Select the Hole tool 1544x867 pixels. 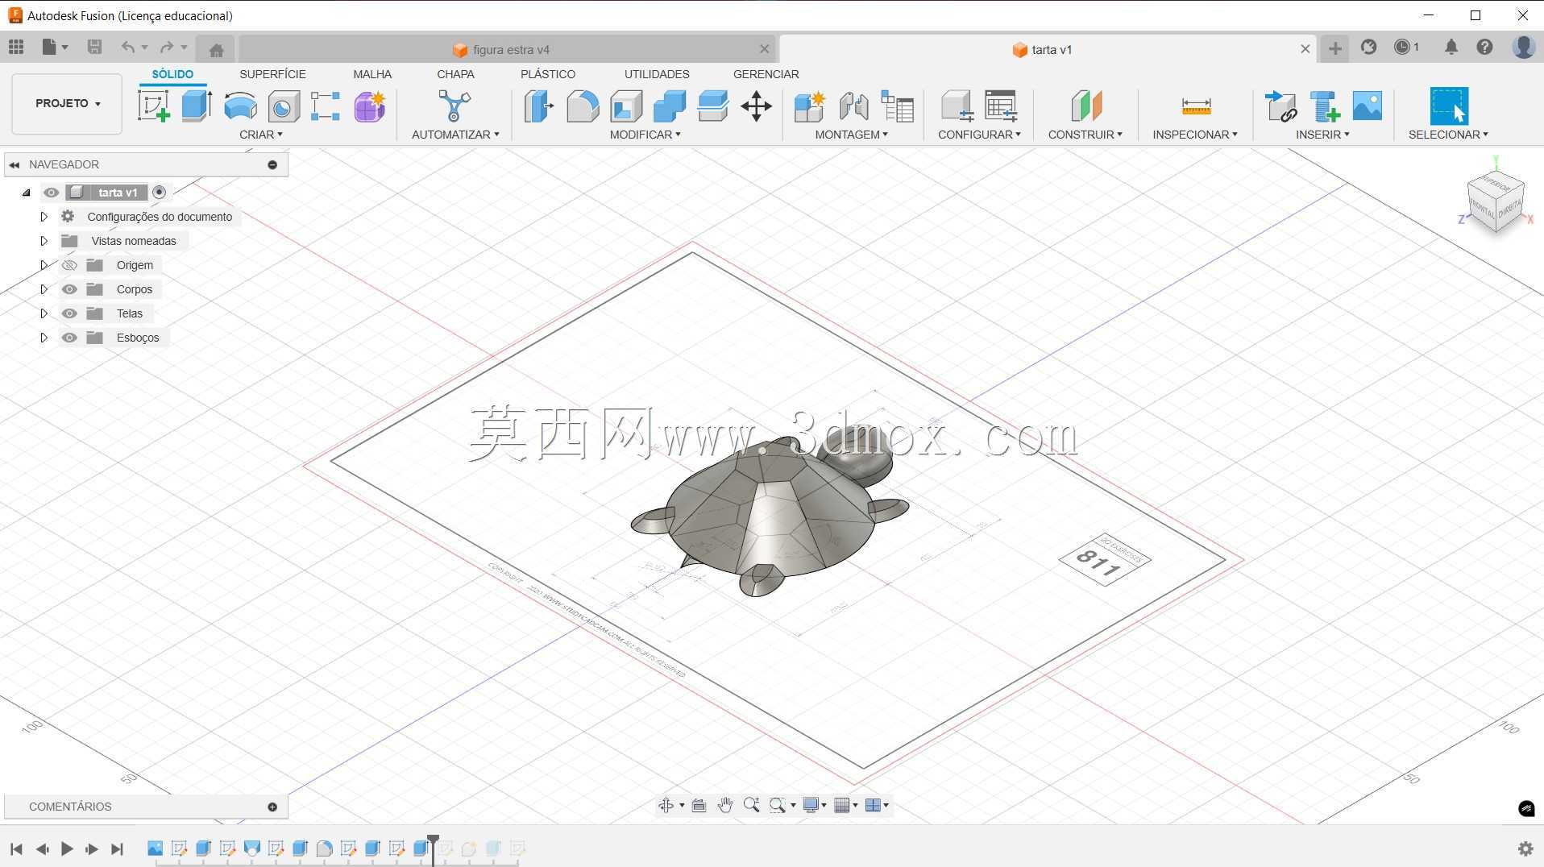(x=284, y=106)
